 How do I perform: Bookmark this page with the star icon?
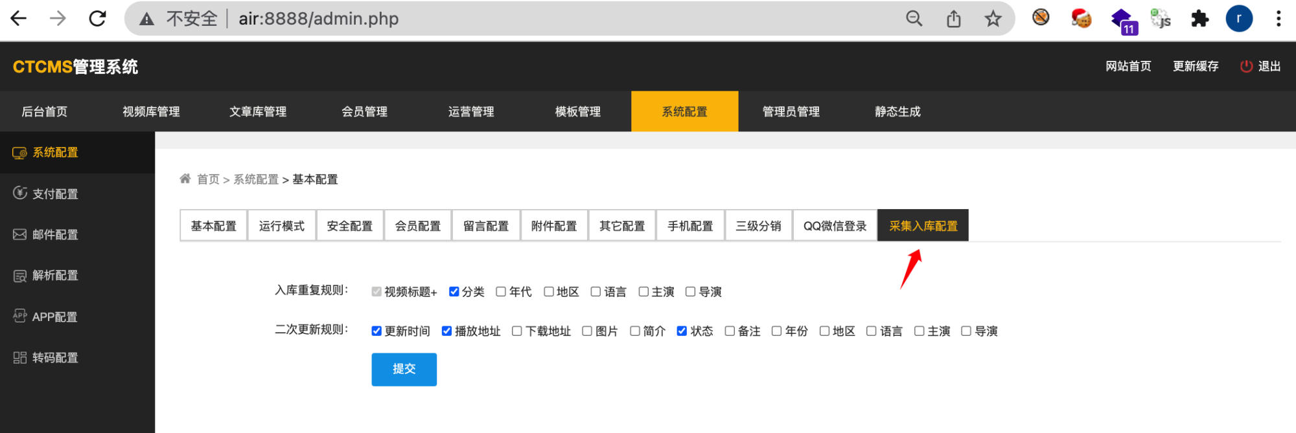point(993,19)
